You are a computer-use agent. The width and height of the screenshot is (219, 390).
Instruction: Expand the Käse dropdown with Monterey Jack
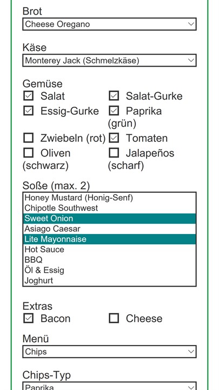(x=109, y=61)
